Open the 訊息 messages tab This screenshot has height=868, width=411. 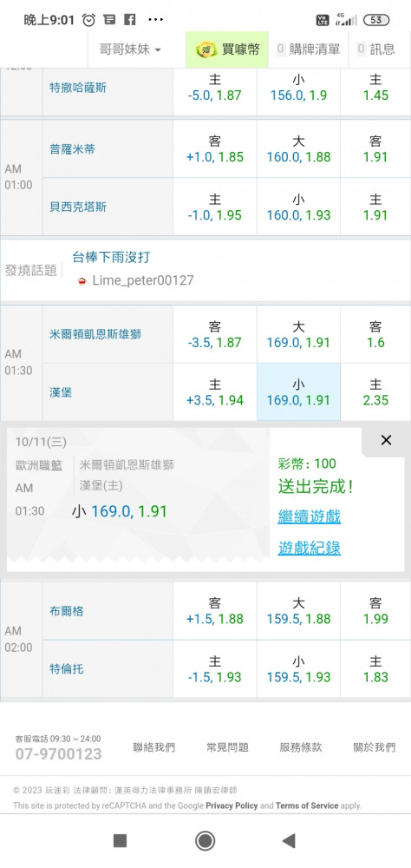(376, 49)
